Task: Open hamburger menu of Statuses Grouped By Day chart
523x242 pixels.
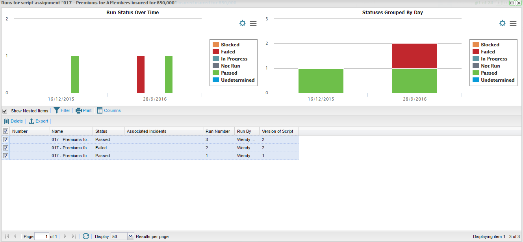Action: 513,23
